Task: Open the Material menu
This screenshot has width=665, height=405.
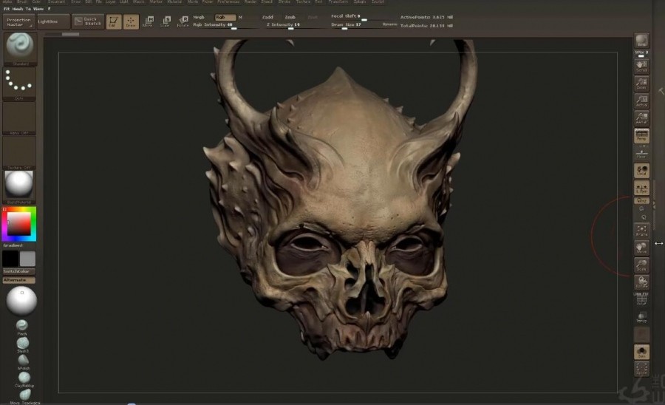Action: pyautogui.click(x=174, y=1)
